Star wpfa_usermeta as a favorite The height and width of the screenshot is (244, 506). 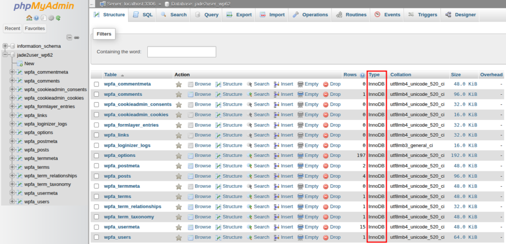coord(179,227)
